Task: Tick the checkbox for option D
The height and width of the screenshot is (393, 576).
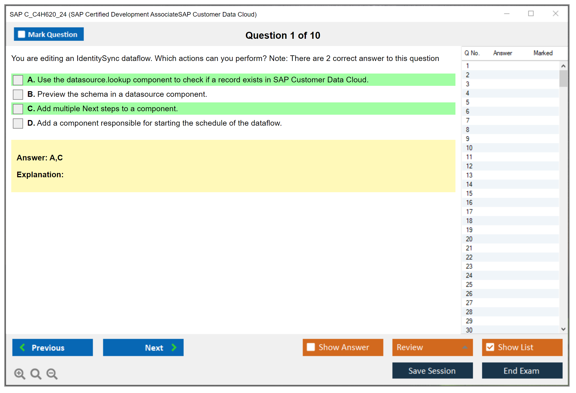Action: click(18, 123)
